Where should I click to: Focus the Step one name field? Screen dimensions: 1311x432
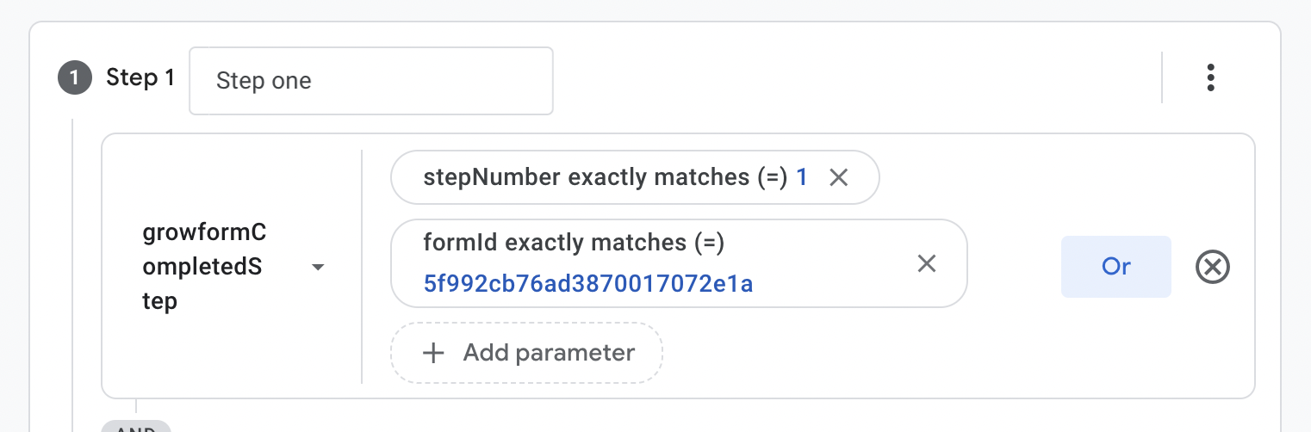click(x=371, y=81)
